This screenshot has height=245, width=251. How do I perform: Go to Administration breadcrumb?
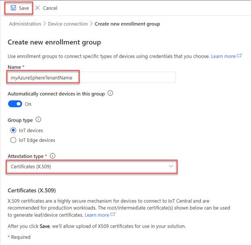pos(25,24)
